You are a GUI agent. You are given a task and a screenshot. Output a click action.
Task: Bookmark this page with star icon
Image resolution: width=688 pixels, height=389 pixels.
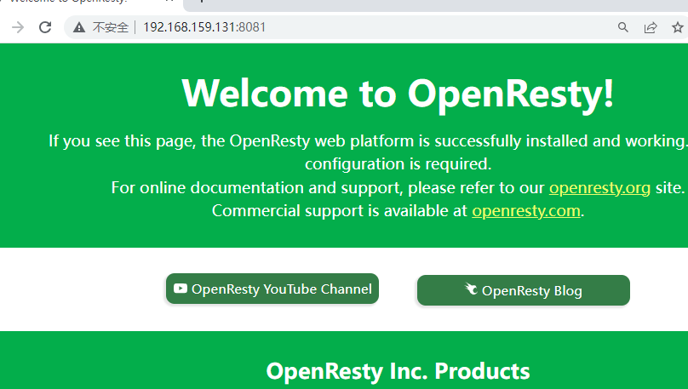[x=678, y=27]
